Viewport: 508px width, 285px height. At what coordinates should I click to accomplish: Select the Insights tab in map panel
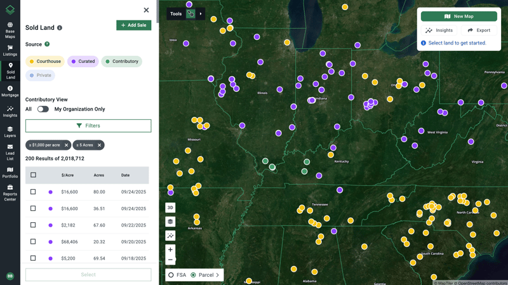pyautogui.click(x=439, y=30)
